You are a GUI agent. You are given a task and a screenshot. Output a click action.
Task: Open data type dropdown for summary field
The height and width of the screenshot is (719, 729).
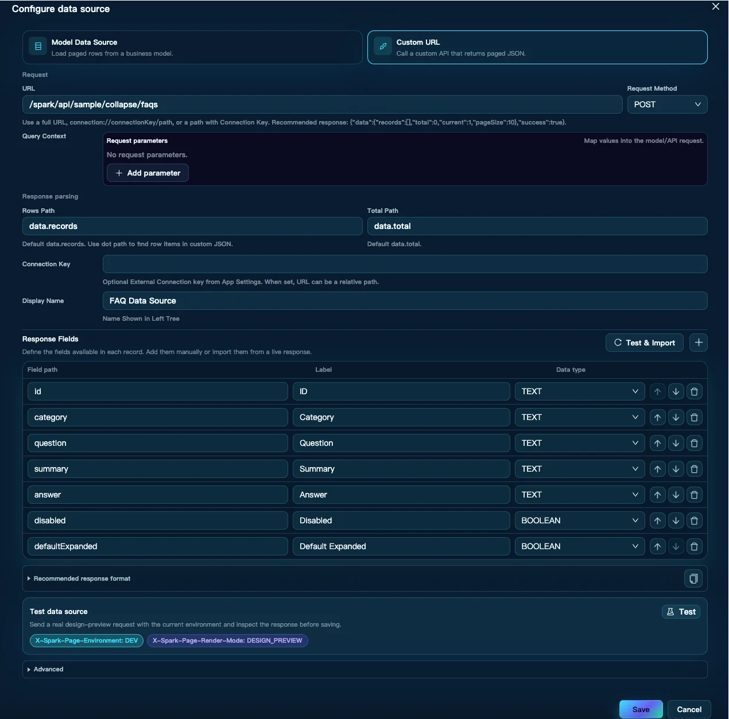pos(580,469)
